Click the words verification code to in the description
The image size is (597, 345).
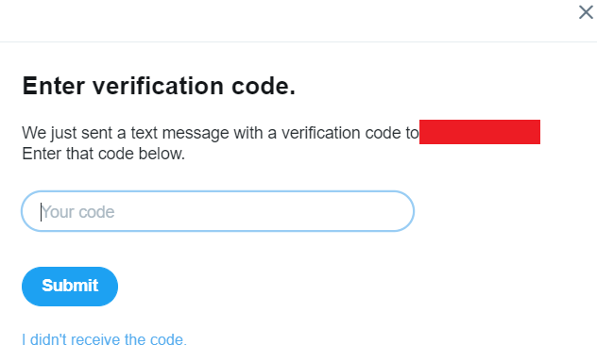[350, 133]
